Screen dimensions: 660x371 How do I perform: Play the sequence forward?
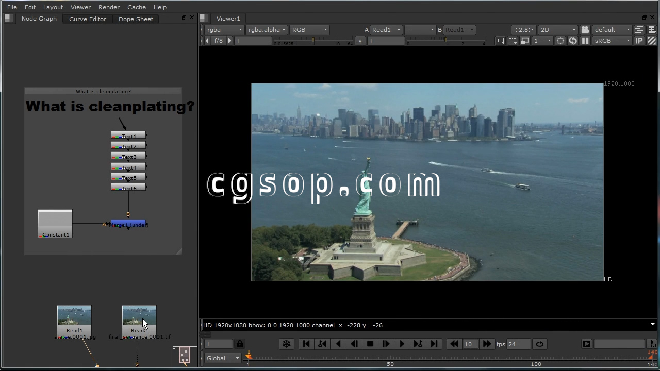402,344
